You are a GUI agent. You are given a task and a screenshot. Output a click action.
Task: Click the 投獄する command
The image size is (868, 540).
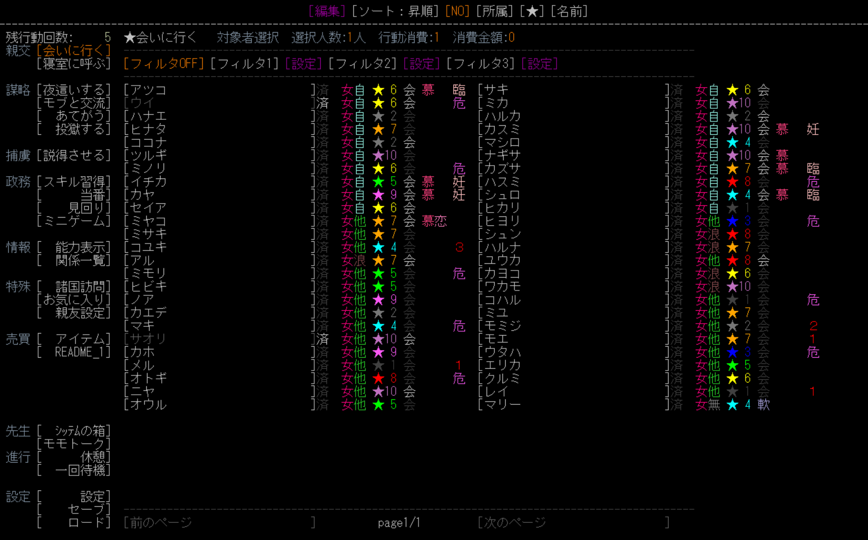[x=74, y=129]
